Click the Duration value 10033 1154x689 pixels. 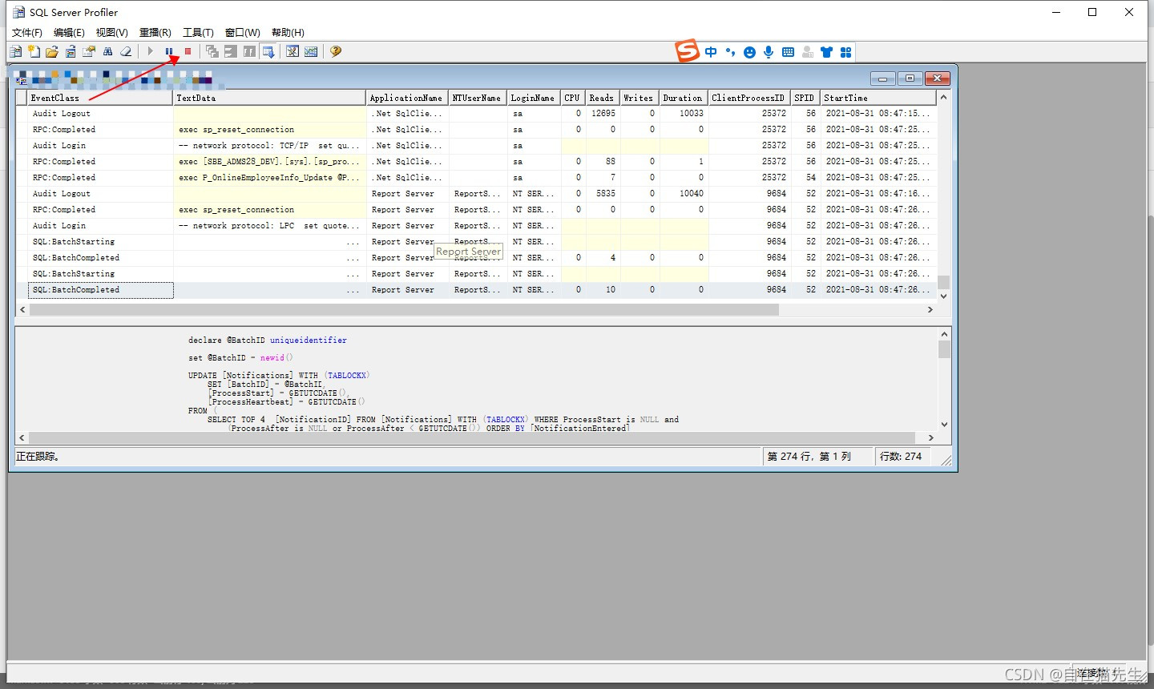tap(692, 114)
